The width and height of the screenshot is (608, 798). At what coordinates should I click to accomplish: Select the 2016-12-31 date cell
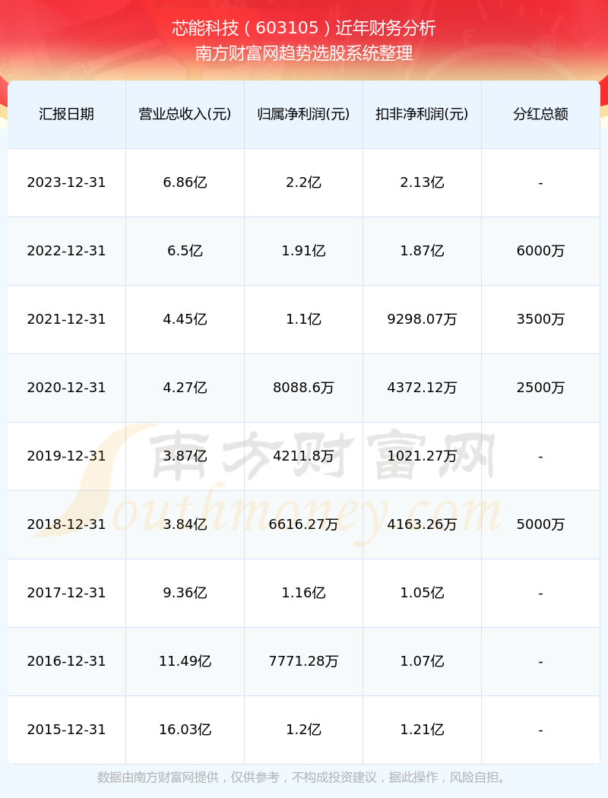(x=66, y=661)
